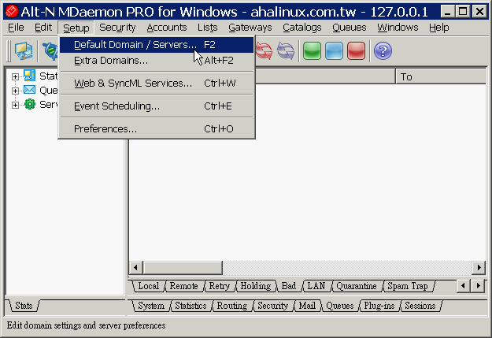492x338 pixels.
Task: Click the To column header
Action: click(x=441, y=76)
